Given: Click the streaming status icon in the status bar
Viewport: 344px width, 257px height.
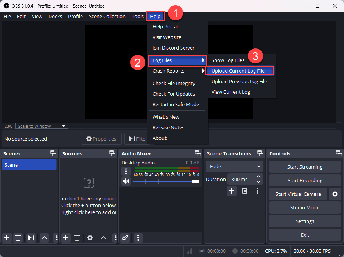Looking at the screenshot, I should 202,251.
